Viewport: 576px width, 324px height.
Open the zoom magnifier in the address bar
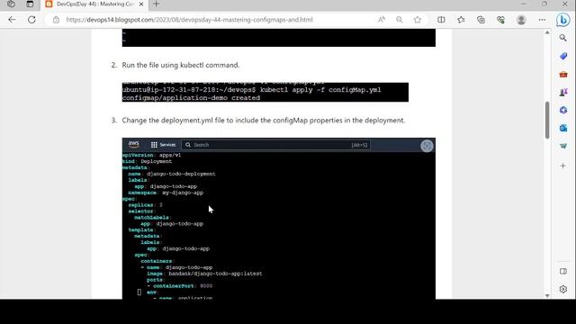(400, 20)
